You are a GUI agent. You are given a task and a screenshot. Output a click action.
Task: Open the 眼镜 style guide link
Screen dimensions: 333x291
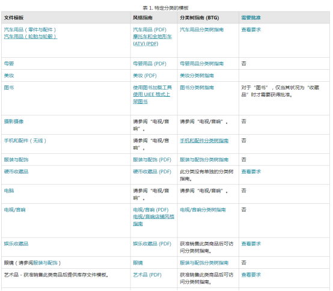tap(138, 263)
